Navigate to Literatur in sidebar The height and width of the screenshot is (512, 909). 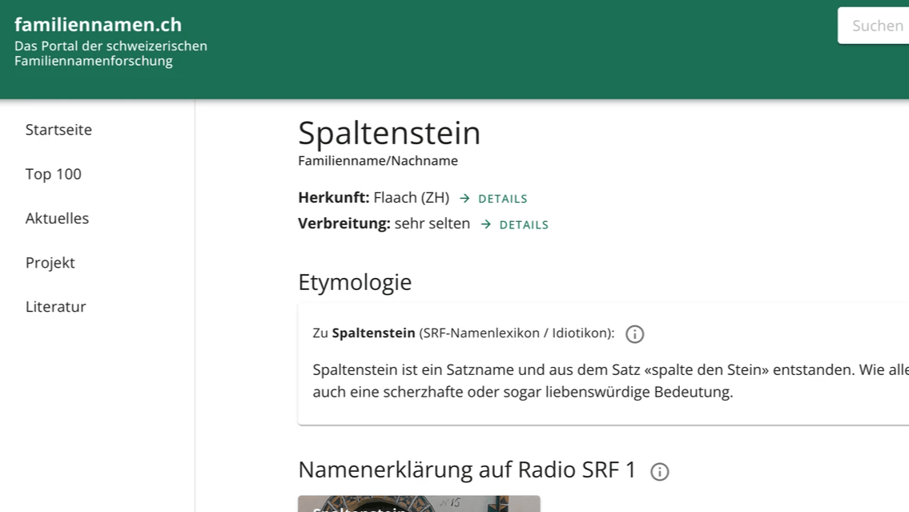(55, 307)
